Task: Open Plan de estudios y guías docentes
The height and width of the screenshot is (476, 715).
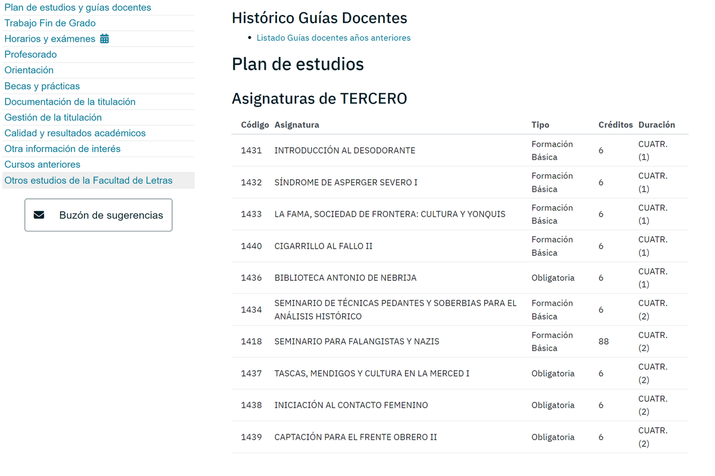Action: pyautogui.click(x=77, y=8)
